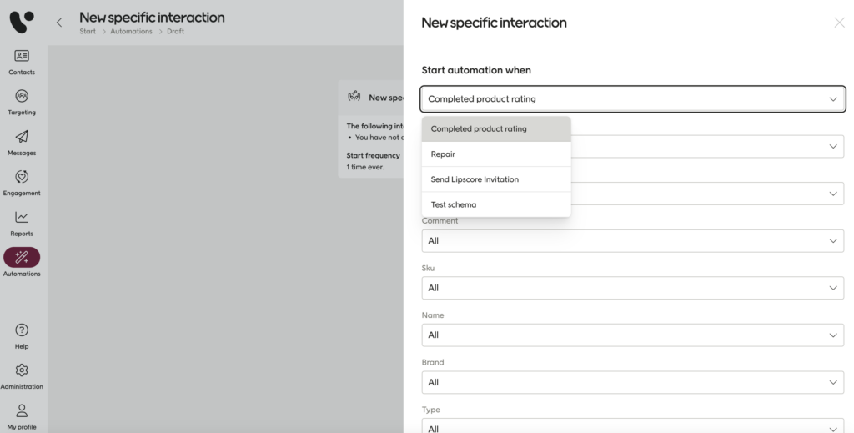This screenshot has width=854, height=433.
Task: Click the company logo at top left
Action: click(x=22, y=22)
